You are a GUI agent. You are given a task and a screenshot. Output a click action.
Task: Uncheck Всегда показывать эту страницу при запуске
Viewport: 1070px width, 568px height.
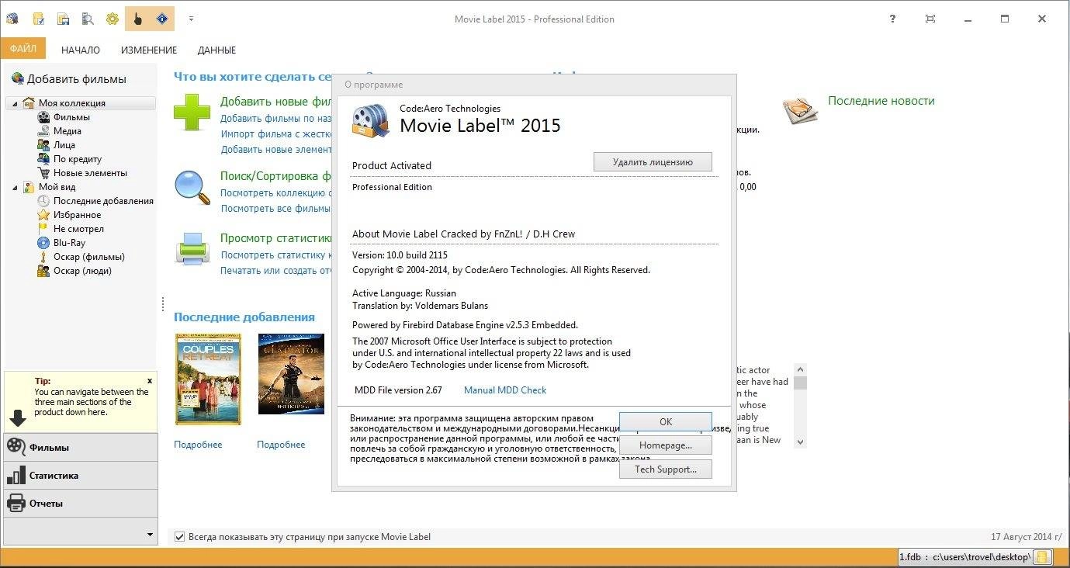pos(180,537)
